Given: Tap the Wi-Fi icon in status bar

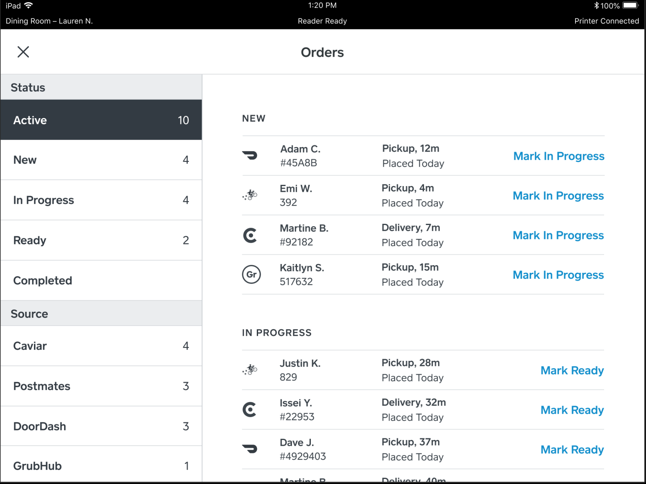Looking at the screenshot, I should [28, 5].
